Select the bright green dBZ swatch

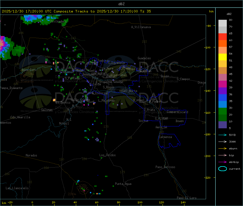[x=222, y=111]
